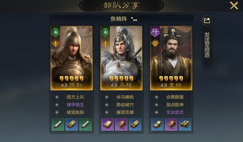Open the 陈到 general card
243x142 pixels.
tap(72, 58)
